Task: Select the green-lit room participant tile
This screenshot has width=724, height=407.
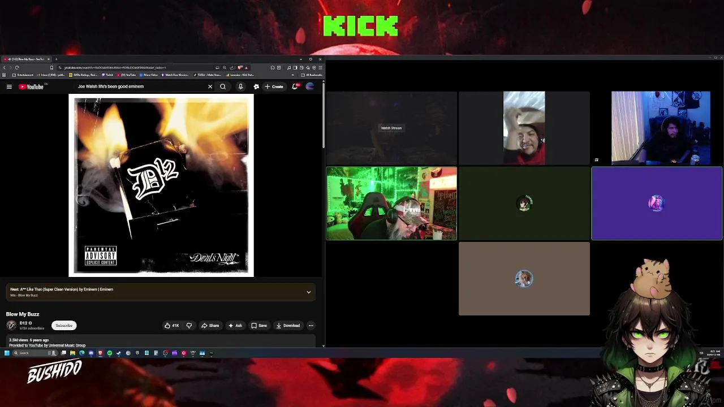Action: (391, 203)
